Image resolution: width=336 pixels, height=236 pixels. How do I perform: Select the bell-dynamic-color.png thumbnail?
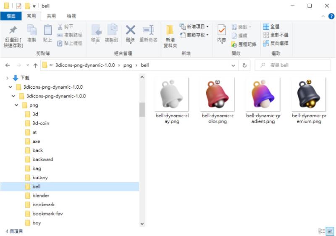click(217, 94)
